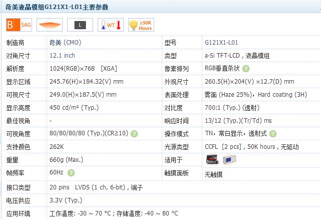Click the 262K supported colors value
The height and width of the screenshot is (219, 321).
coord(57,147)
